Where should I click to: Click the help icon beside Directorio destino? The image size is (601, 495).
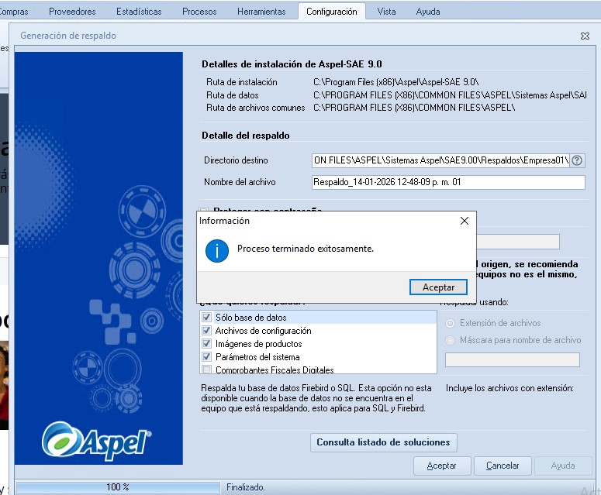pyautogui.click(x=577, y=160)
